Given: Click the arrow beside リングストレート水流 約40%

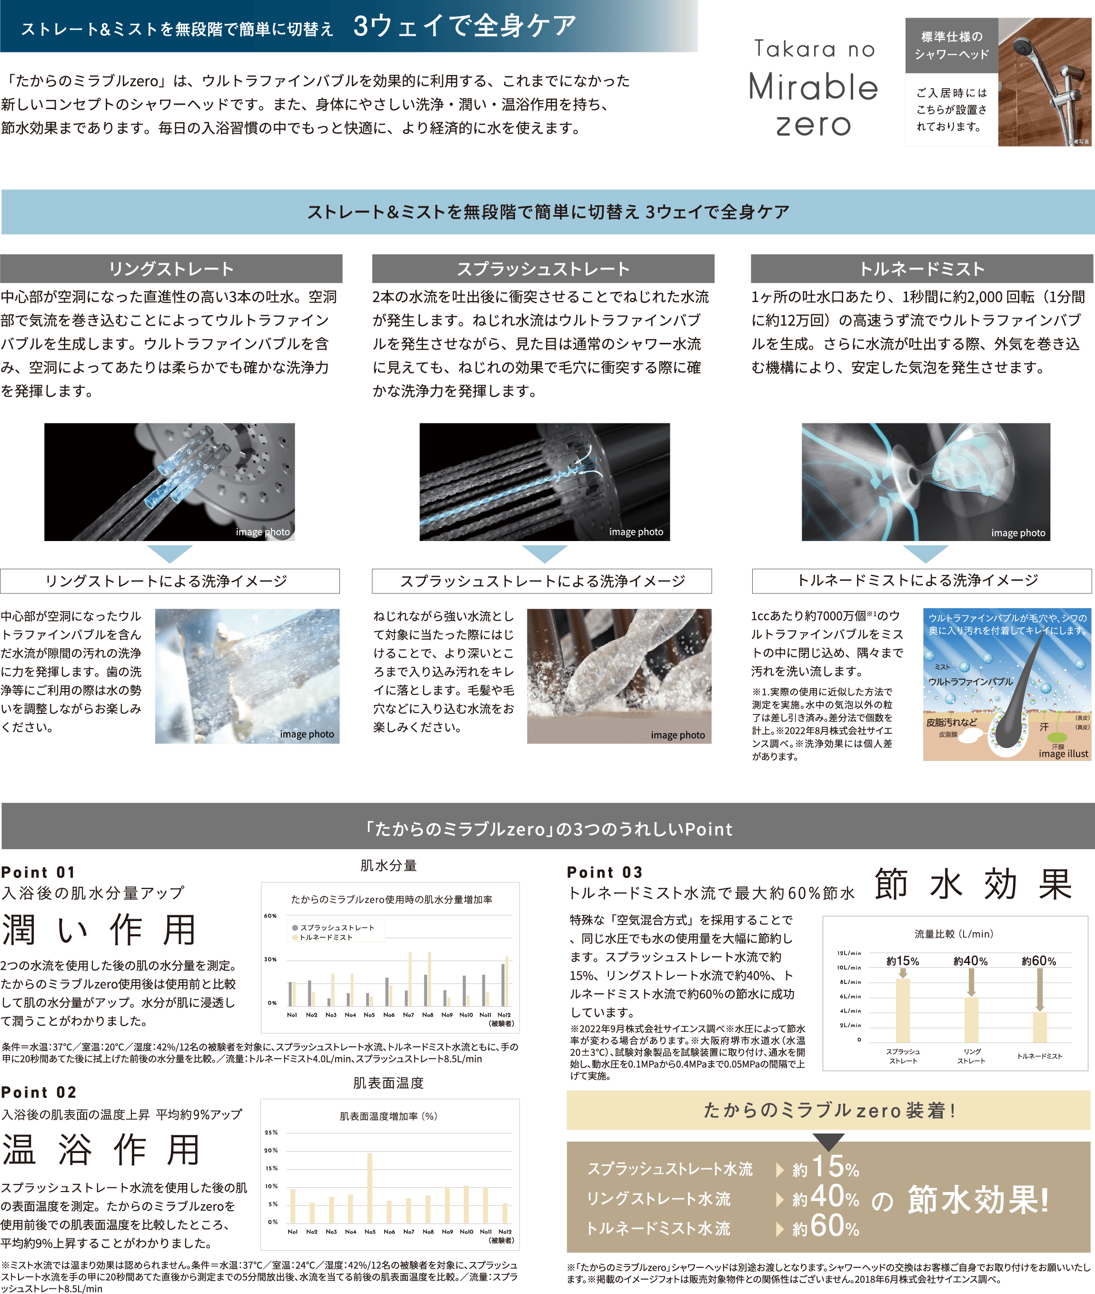Looking at the screenshot, I should (x=780, y=1200).
